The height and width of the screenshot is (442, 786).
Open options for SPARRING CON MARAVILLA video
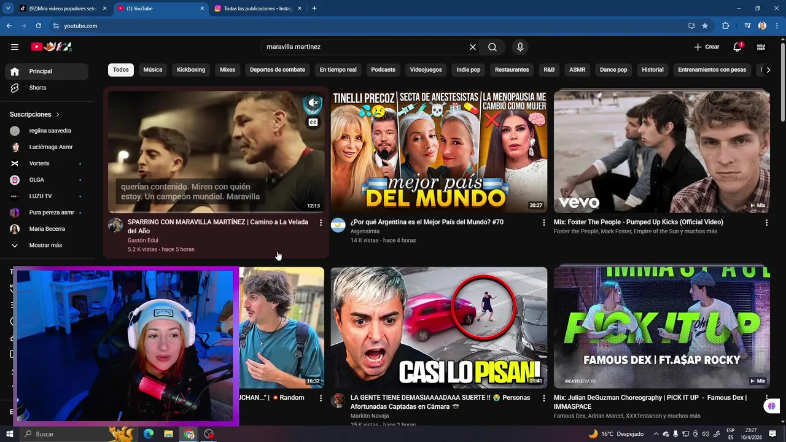coord(321,222)
